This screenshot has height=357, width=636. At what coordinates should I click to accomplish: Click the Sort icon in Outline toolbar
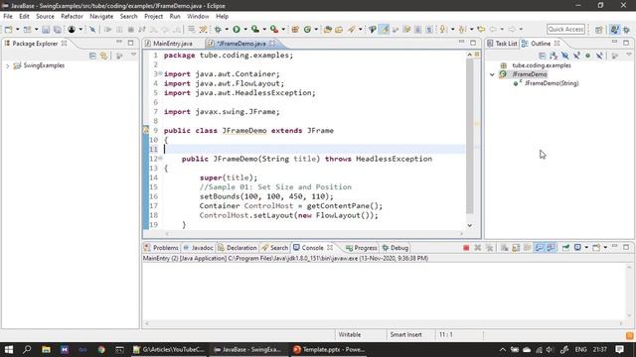(x=554, y=56)
